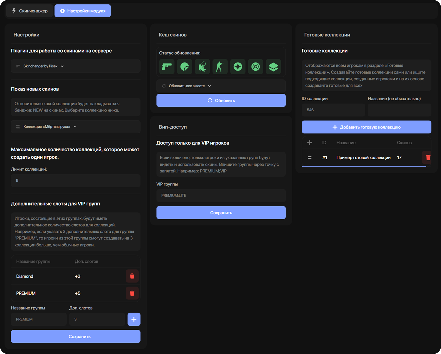This screenshot has width=441, height=354.
Task: Click the ID коллекции input field
Action: [333, 110]
